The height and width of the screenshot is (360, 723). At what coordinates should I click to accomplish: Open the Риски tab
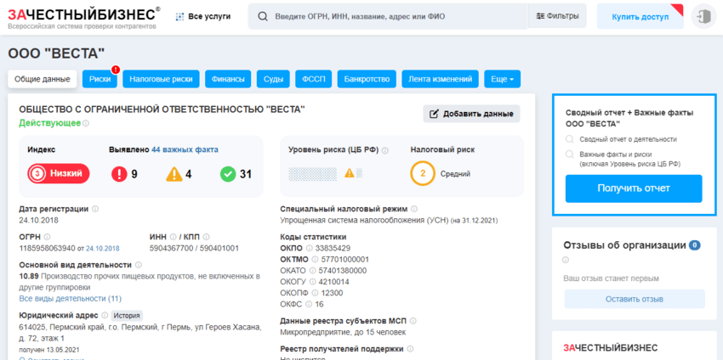[100, 79]
